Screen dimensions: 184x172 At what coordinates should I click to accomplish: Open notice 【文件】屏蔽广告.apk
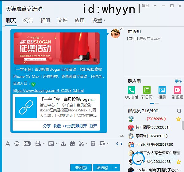[x=143, y=39]
